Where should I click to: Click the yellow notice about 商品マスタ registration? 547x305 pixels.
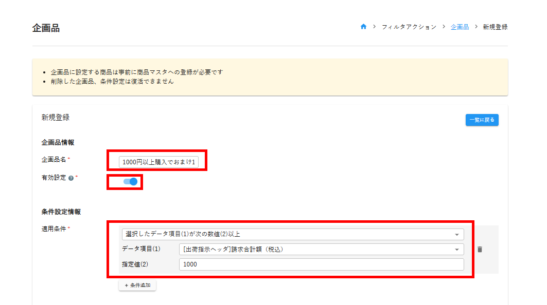pyautogui.click(x=137, y=72)
